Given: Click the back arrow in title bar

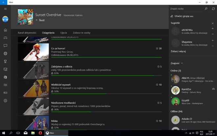Looking at the screenshot, I should [4, 2].
